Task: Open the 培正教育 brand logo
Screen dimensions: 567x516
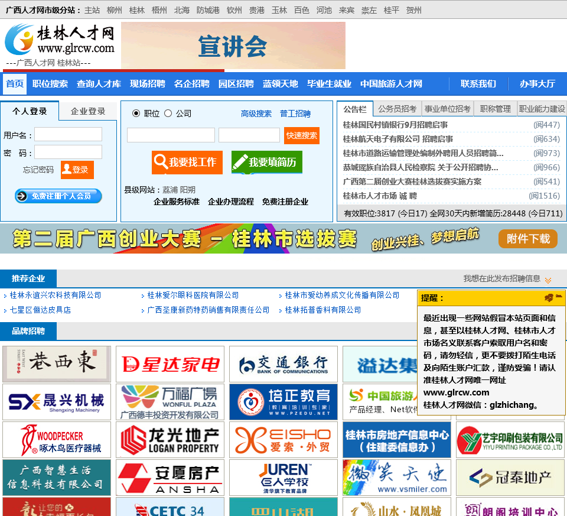Action: 283,402
